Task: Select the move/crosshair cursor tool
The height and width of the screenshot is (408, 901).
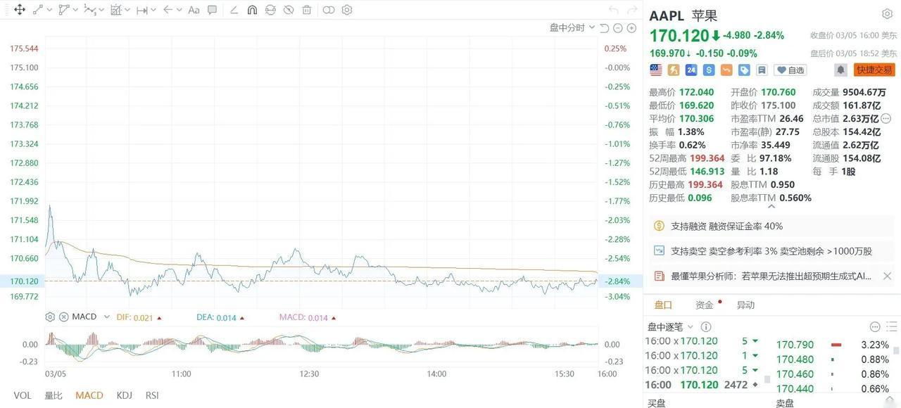Action: point(20,10)
